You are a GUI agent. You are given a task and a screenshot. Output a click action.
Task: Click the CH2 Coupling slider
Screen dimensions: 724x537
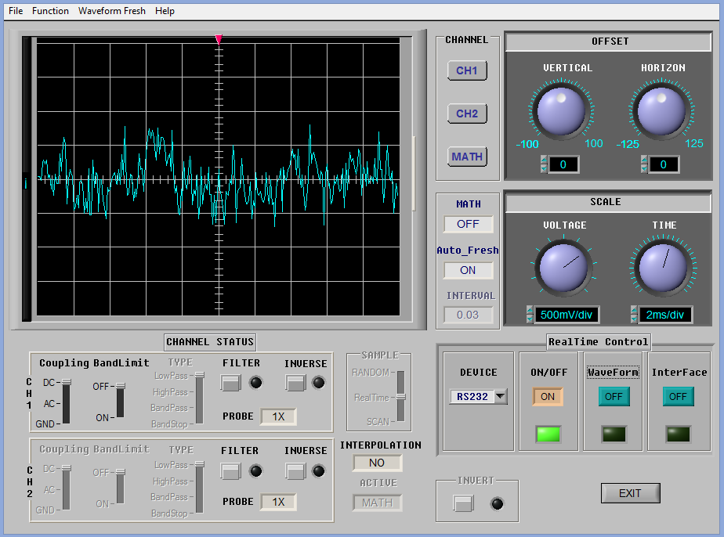67,488
